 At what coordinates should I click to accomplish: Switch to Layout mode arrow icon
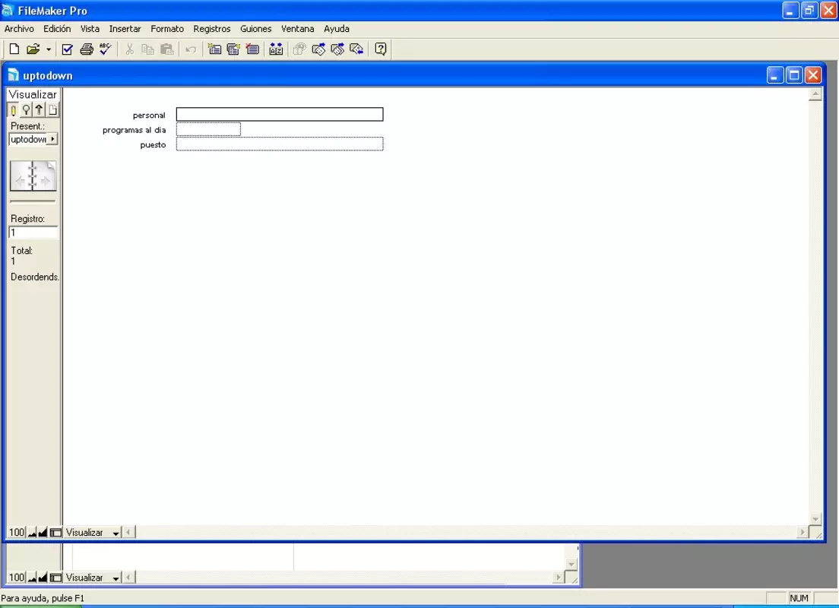coord(39,110)
